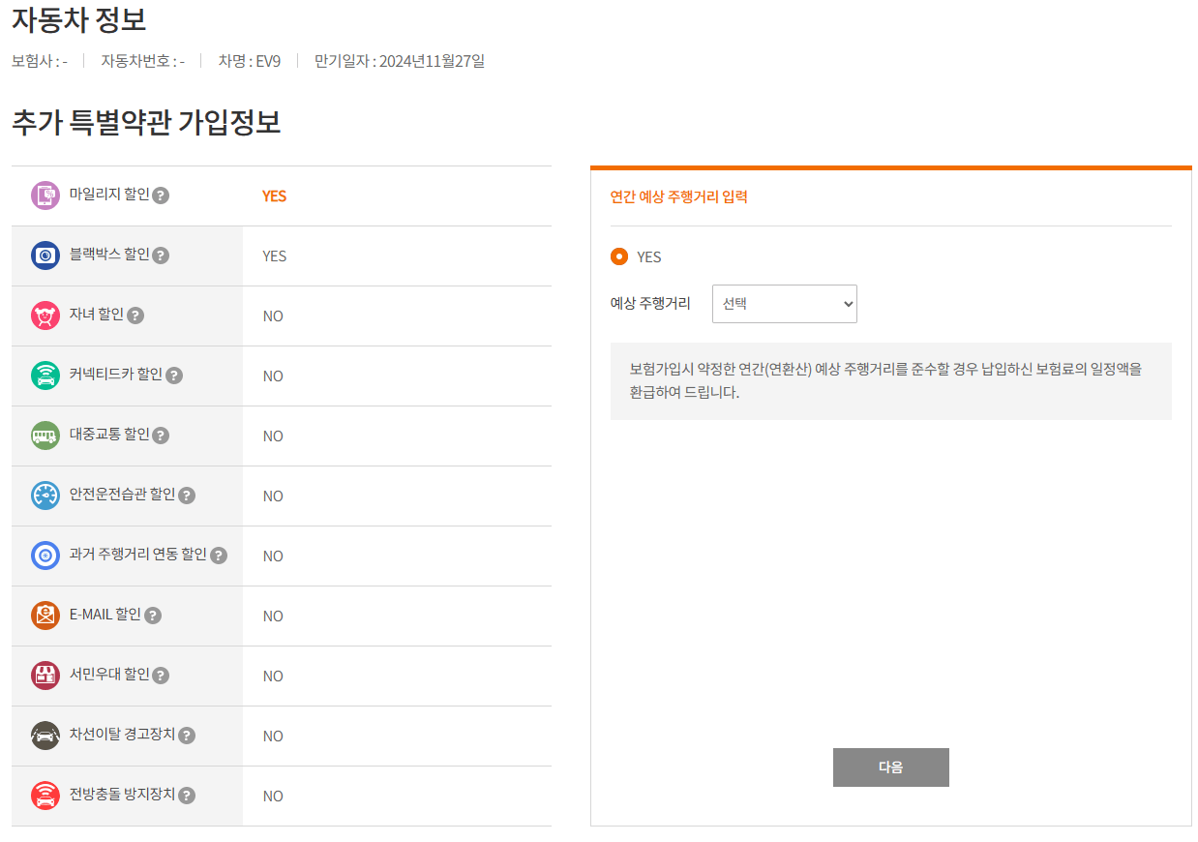Image resolution: width=1198 pixels, height=842 pixels.
Task: Open the 예상 주행거리 selection dropdown
Action: (784, 304)
